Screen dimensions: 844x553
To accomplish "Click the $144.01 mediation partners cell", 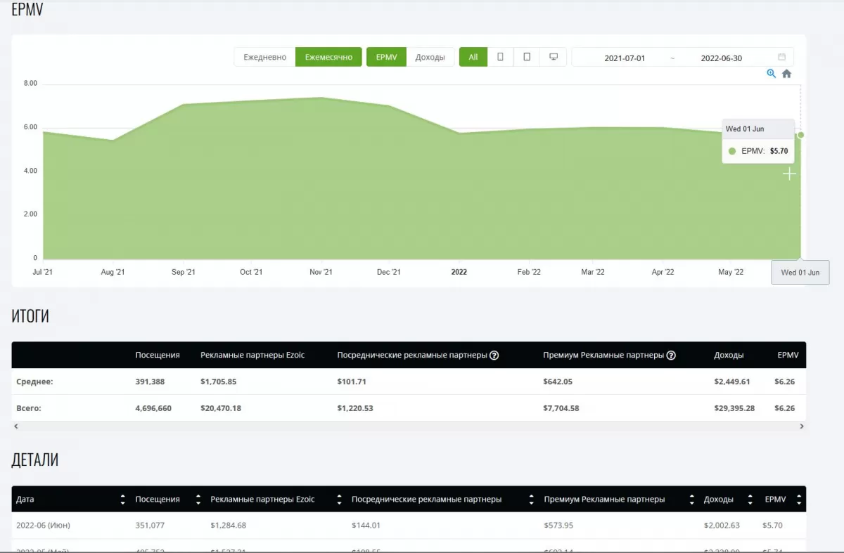I will [366, 526].
